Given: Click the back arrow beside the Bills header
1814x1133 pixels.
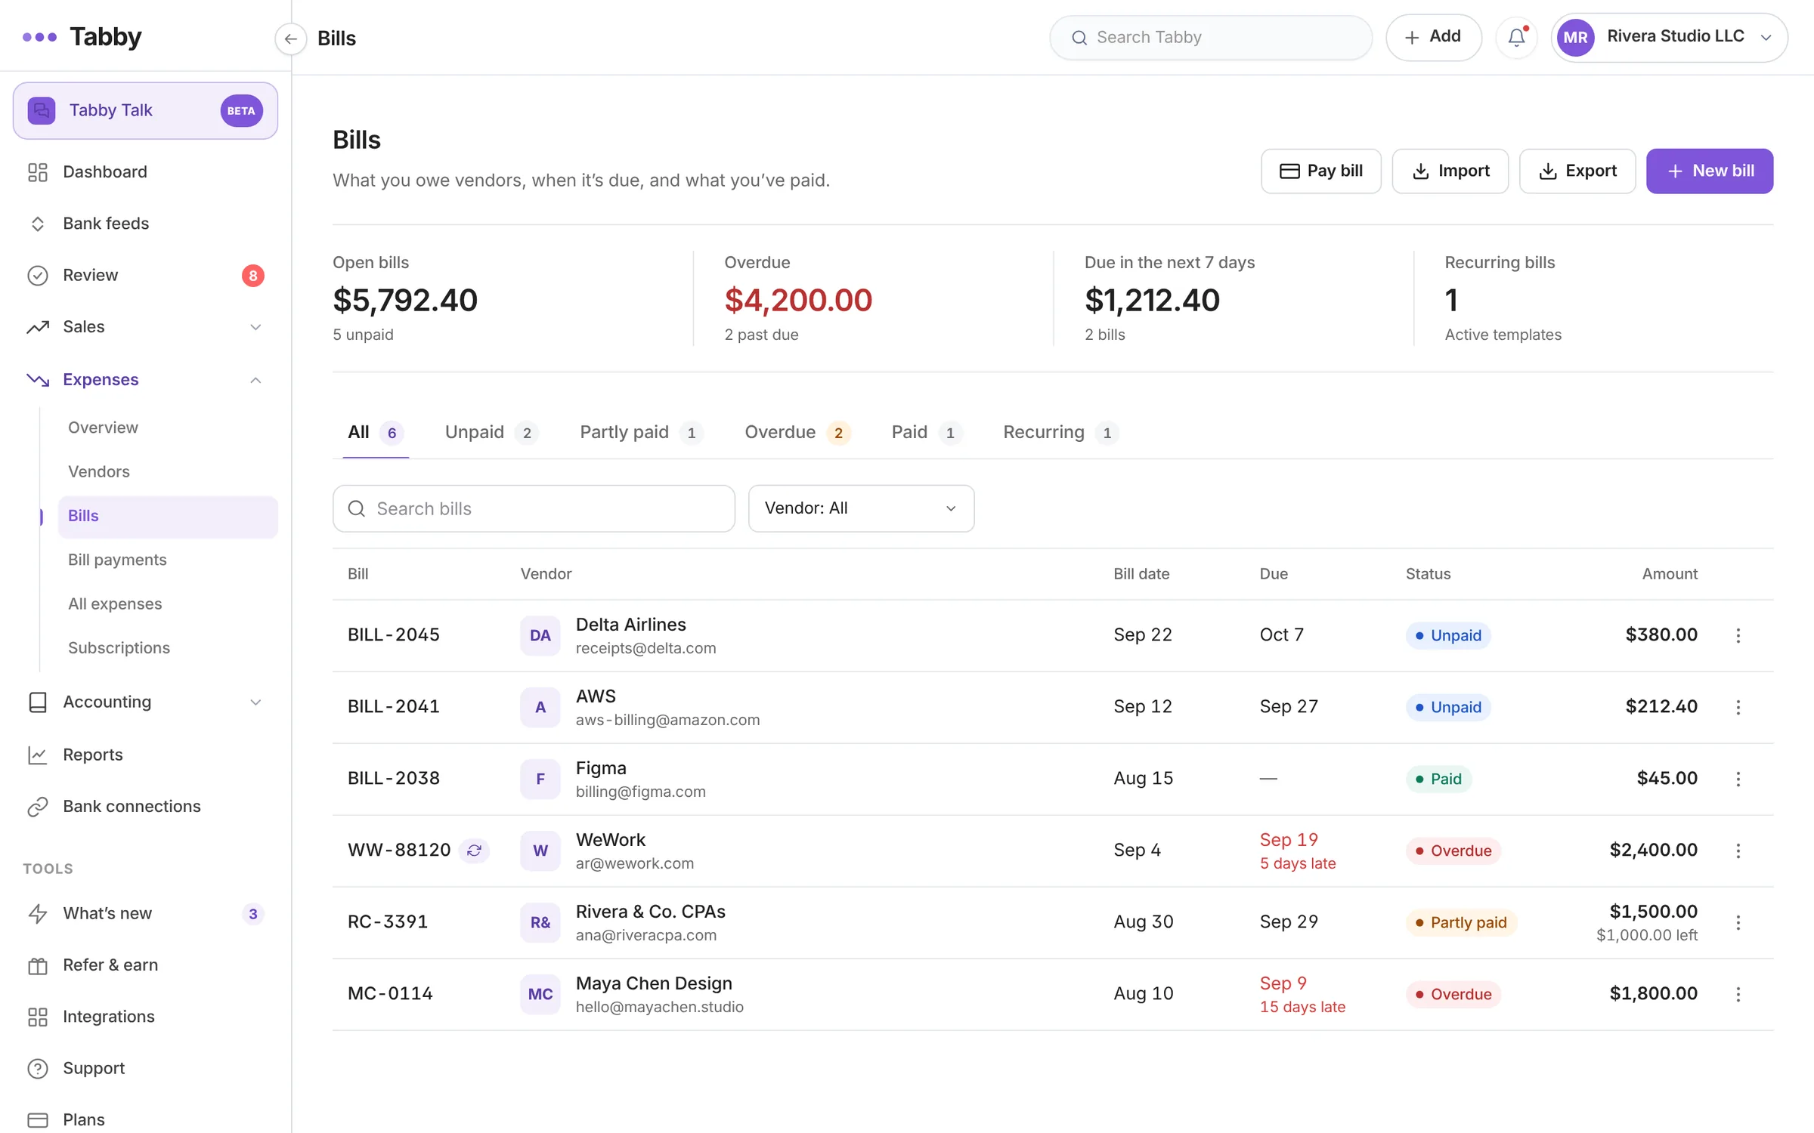Looking at the screenshot, I should (x=291, y=39).
